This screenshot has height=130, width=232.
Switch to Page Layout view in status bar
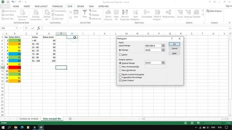point(192,123)
